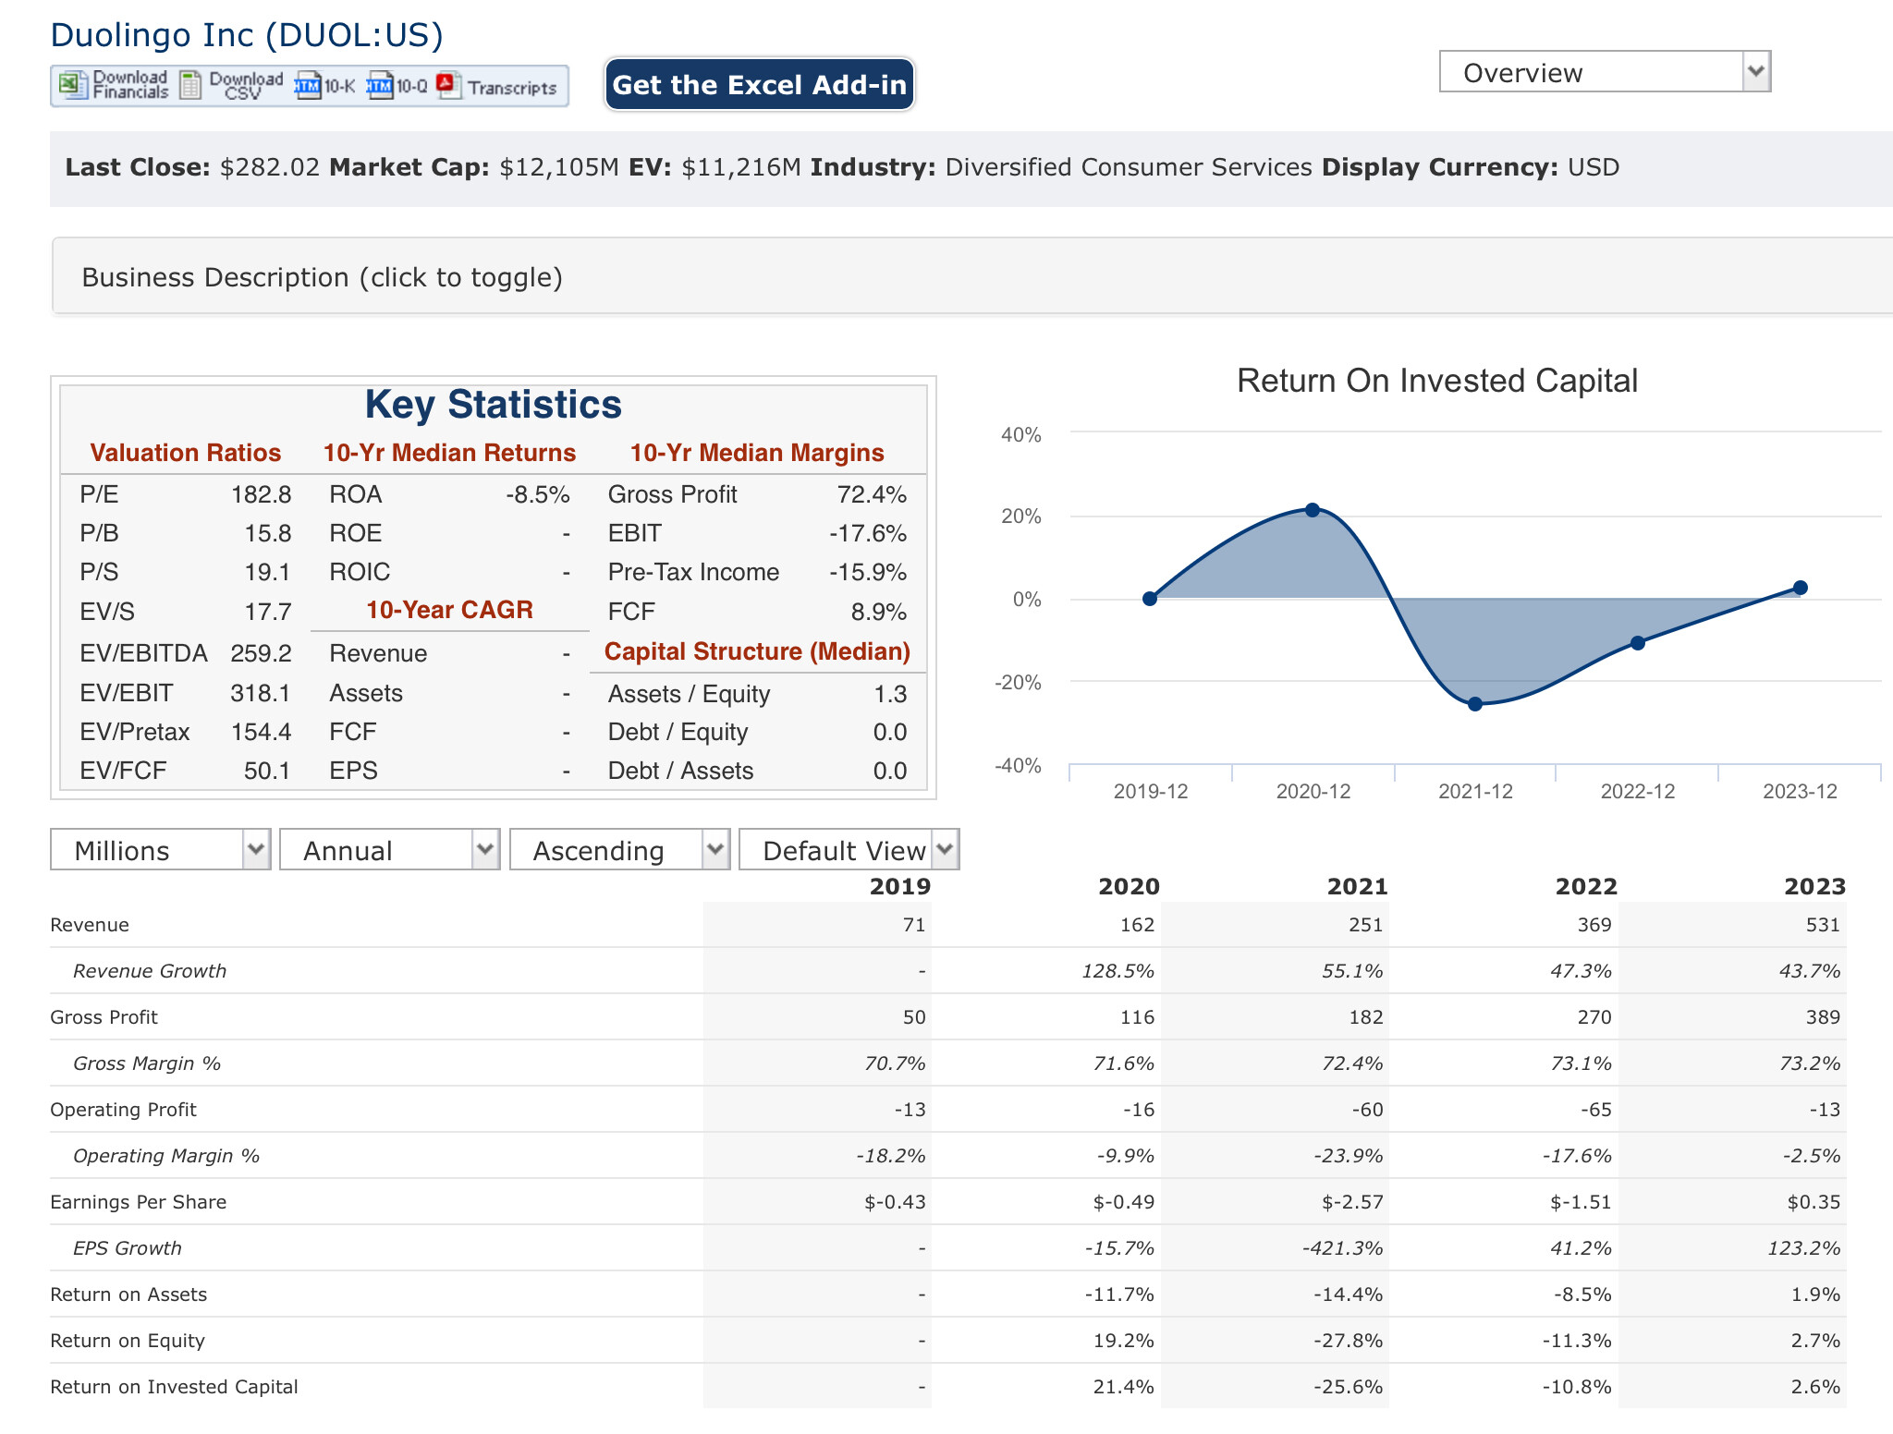Click the Get the Excel Add-in button

tap(760, 85)
